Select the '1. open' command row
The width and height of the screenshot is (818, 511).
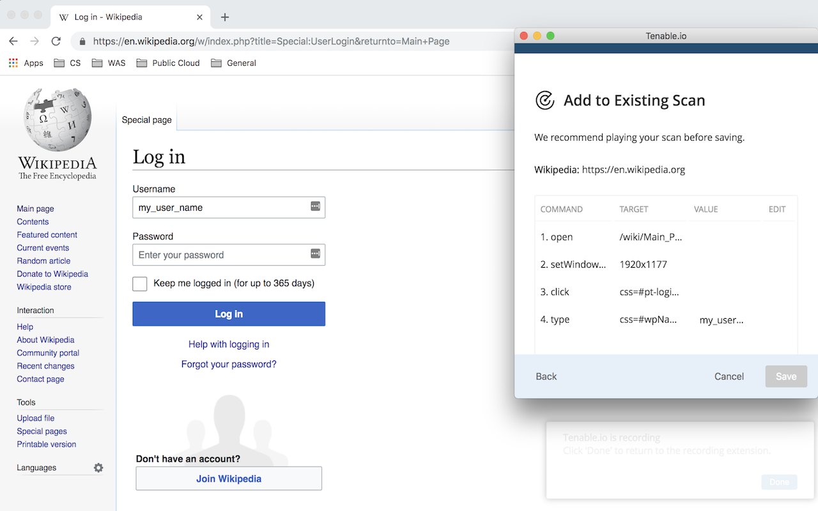(x=666, y=237)
